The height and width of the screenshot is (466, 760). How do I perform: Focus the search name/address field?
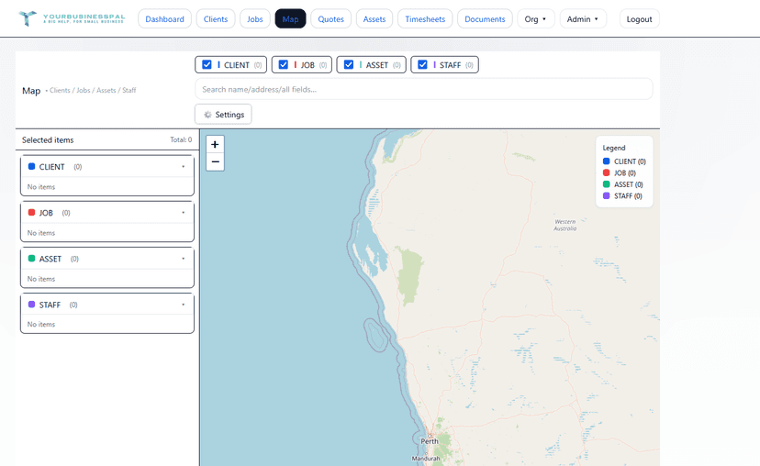point(424,89)
